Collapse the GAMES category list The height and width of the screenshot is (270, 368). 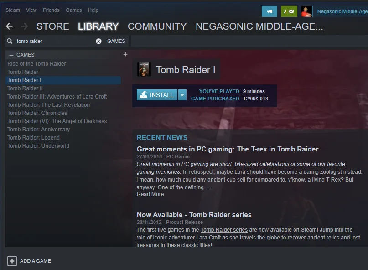pyautogui.click(x=11, y=55)
